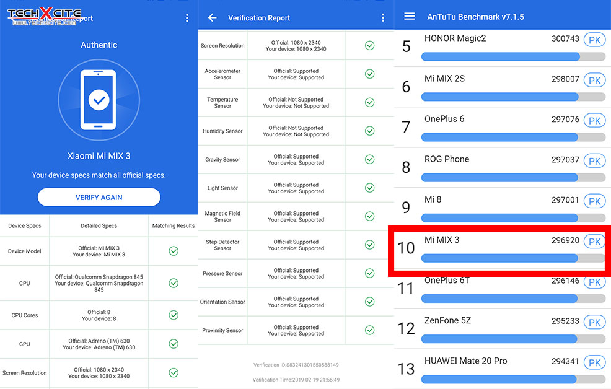
Task: Open the overflow menu on the Authentic screen
Action: click(x=187, y=18)
